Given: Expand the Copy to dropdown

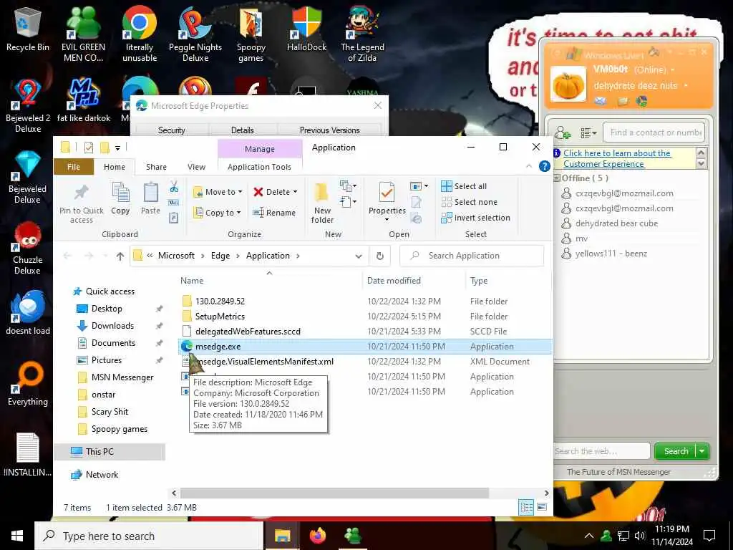Looking at the screenshot, I should click(x=238, y=212).
